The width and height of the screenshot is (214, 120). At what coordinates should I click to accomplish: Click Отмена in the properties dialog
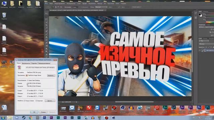[43, 112]
